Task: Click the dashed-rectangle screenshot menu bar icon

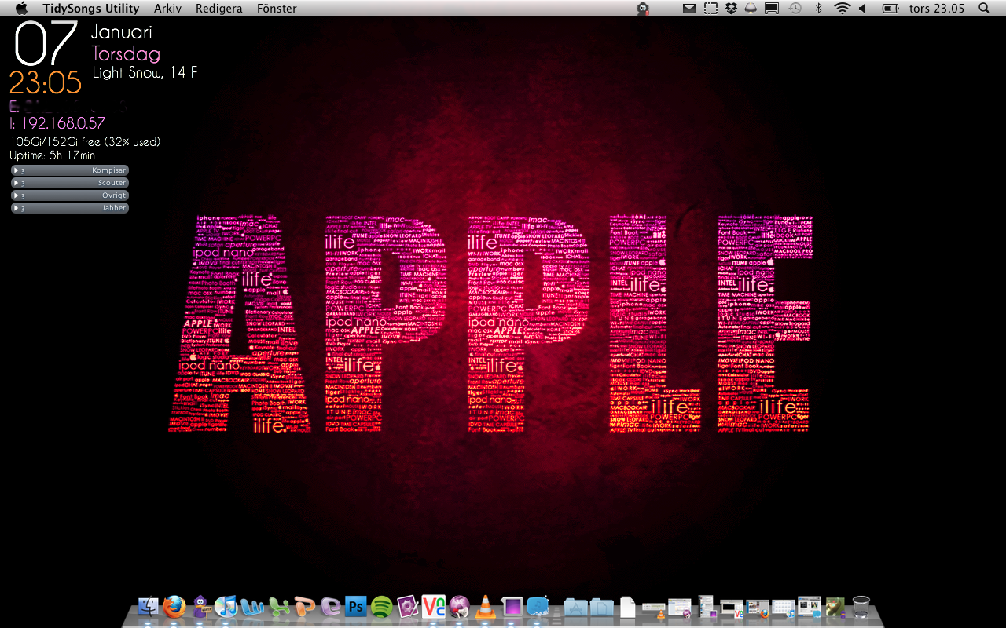Action: (710, 8)
